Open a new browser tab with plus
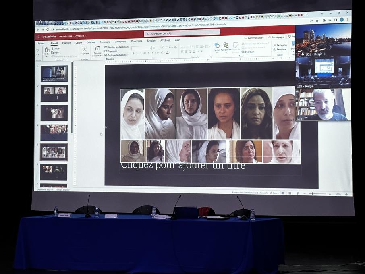Viewport: 365px width, 274px height. 307,15
